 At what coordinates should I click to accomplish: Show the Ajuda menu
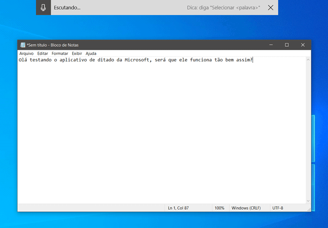pyautogui.click(x=91, y=53)
